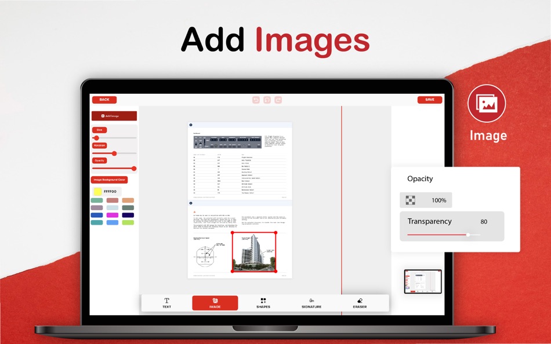Pick the sea green color swatch

pos(97,200)
